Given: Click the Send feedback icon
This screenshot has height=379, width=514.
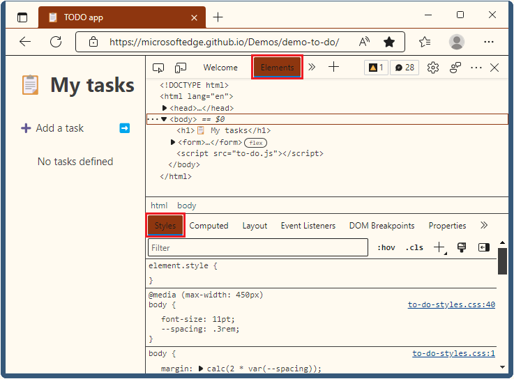Looking at the screenshot, I should point(455,68).
